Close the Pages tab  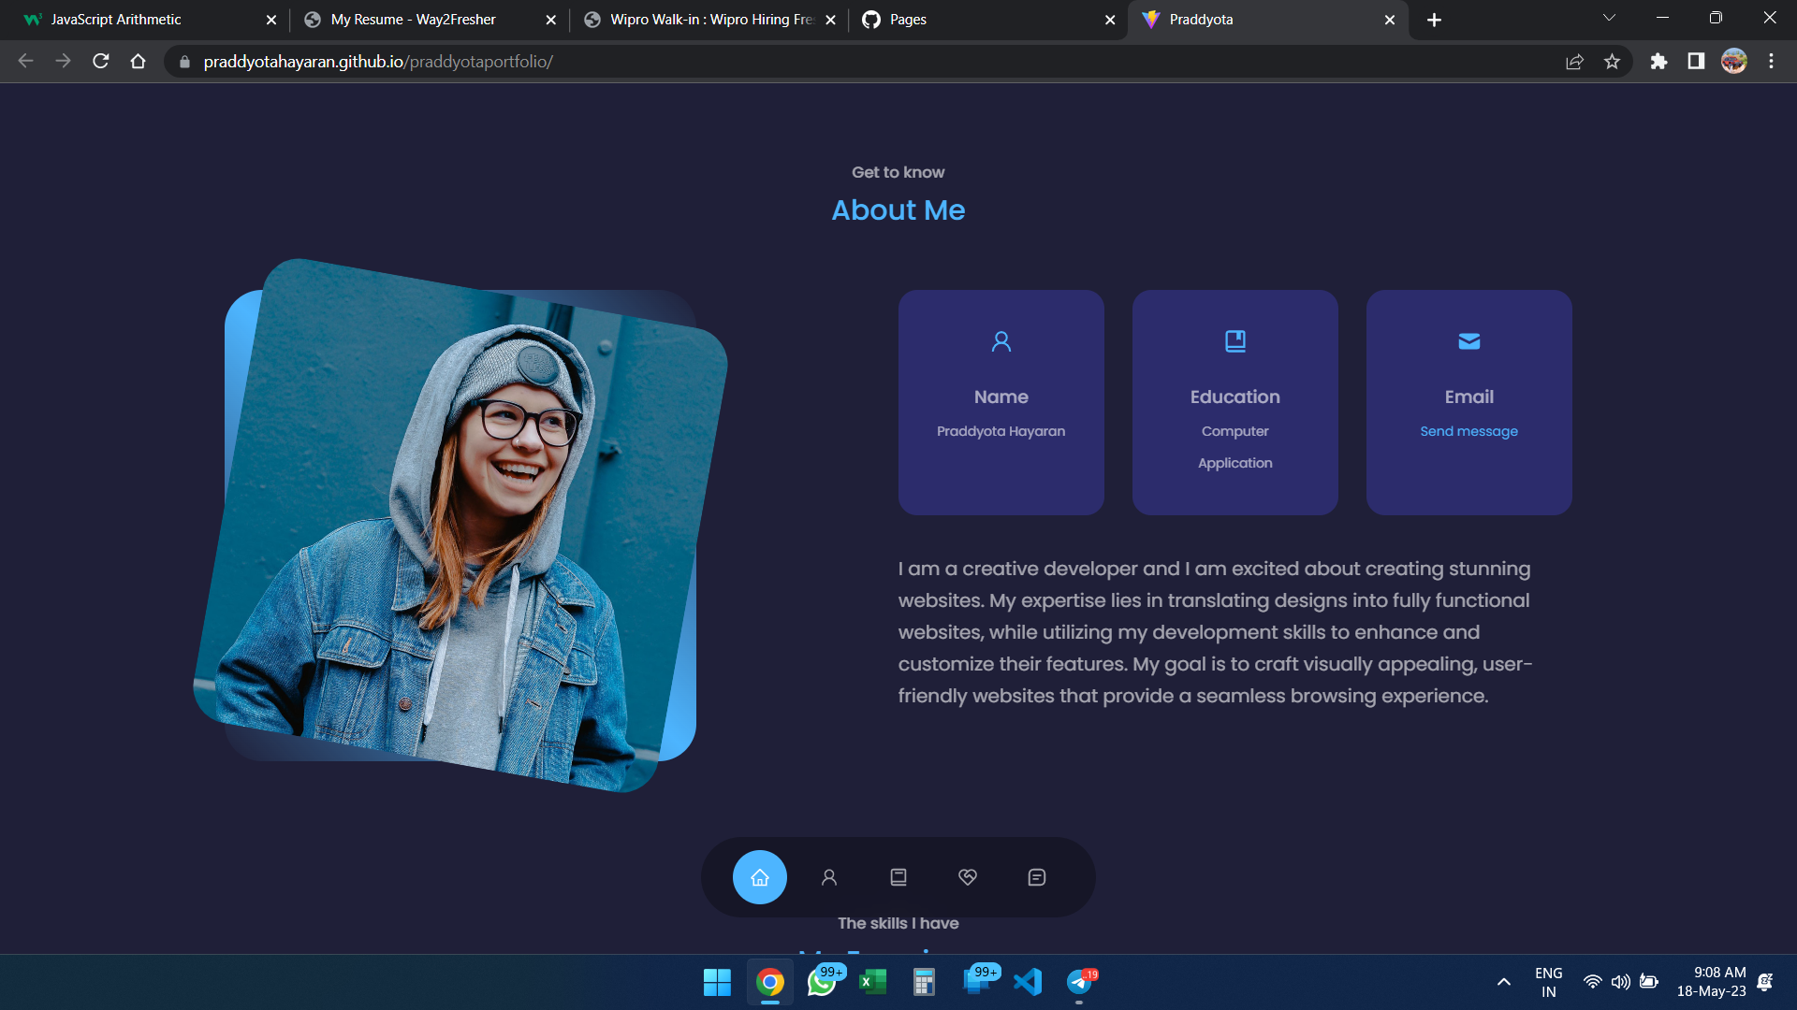click(1111, 20)
